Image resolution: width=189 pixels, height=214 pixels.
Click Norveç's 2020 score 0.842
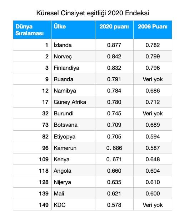114,56
